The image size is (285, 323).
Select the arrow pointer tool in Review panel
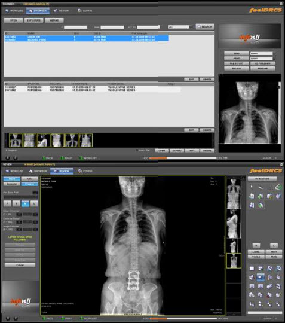pos(252,187)
